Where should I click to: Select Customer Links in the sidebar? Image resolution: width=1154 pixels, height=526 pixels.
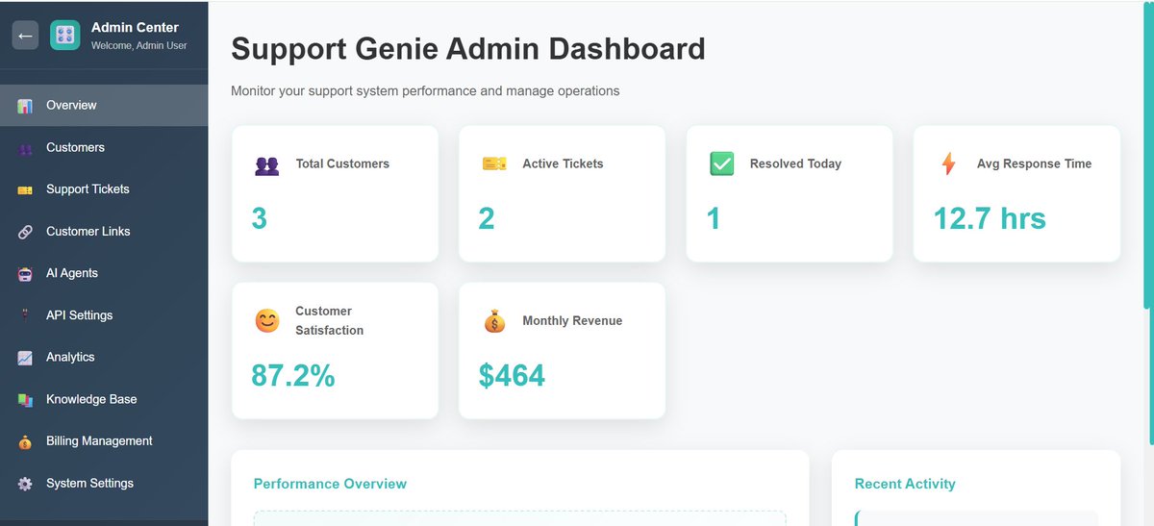[x=104, y=231]
